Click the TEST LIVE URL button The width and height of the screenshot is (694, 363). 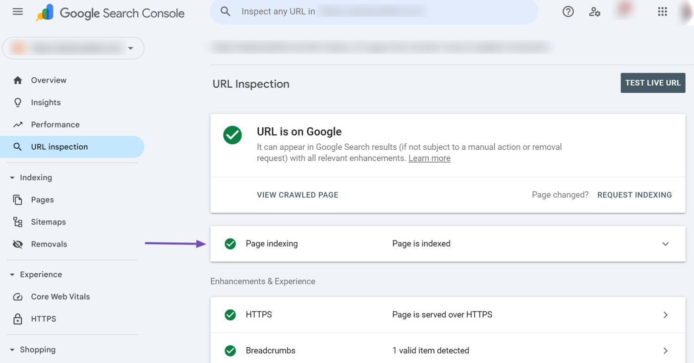652,83
